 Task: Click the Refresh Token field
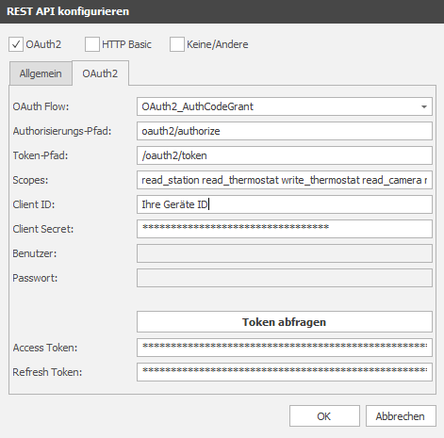tap(285, 372)
